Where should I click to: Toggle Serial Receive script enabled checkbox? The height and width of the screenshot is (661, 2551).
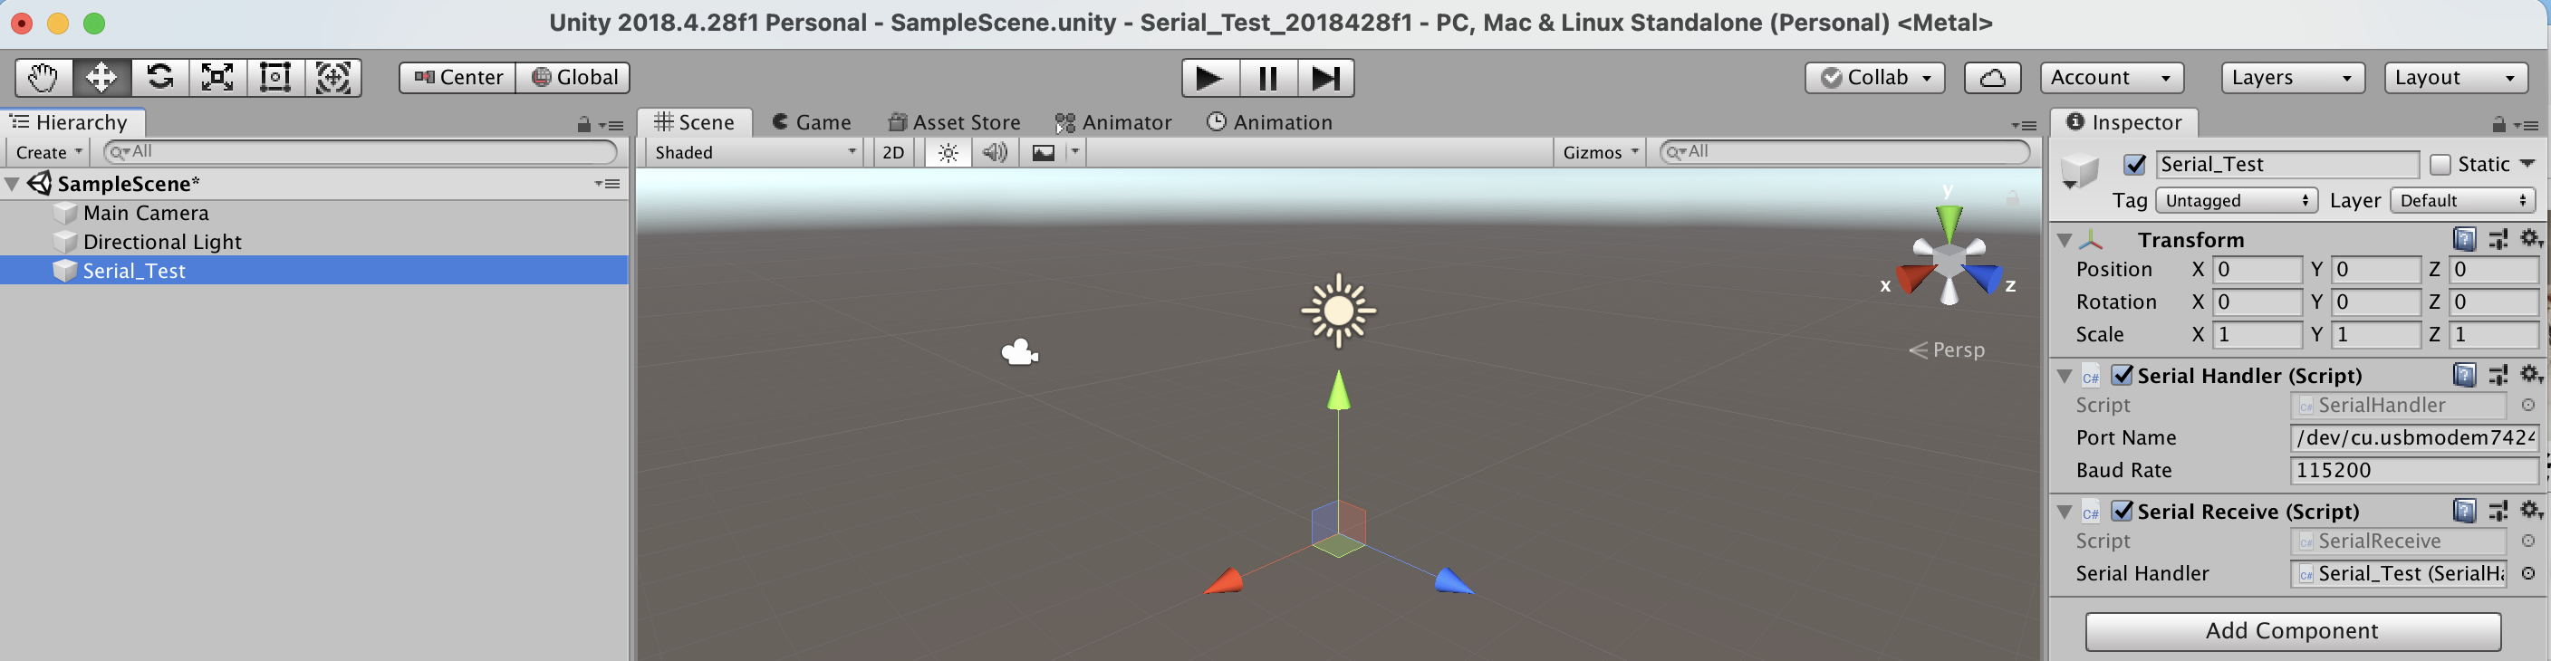point(2123,511)
